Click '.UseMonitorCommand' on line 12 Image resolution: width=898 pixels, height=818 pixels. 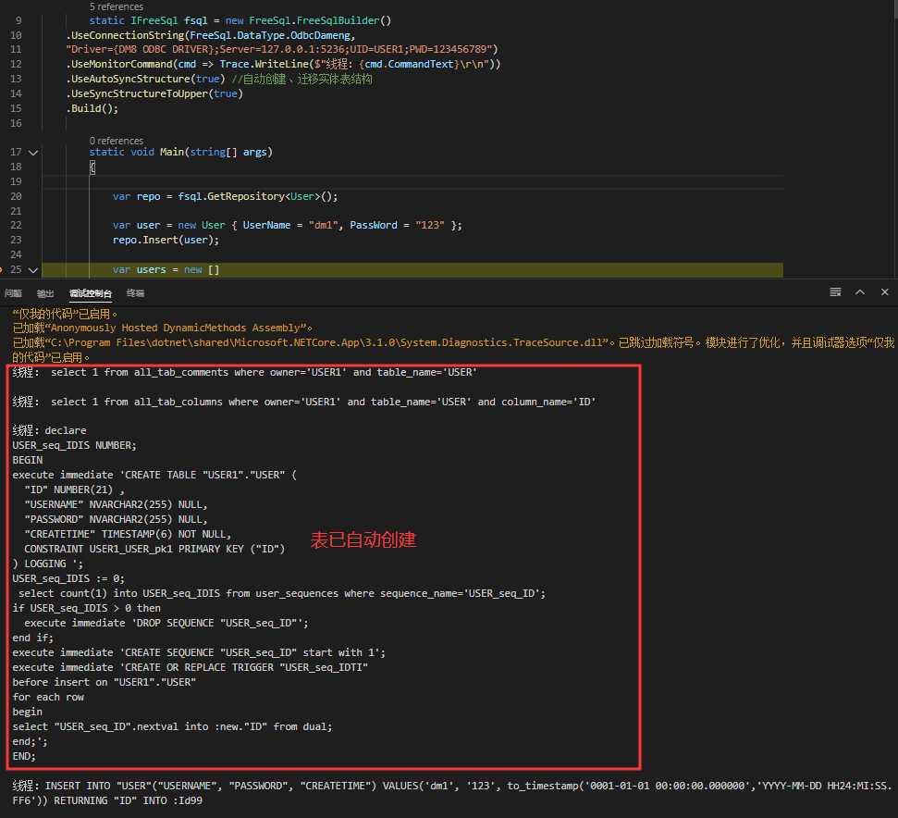[119, 64]
